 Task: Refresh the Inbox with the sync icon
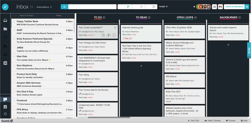(x=31, y=7)
